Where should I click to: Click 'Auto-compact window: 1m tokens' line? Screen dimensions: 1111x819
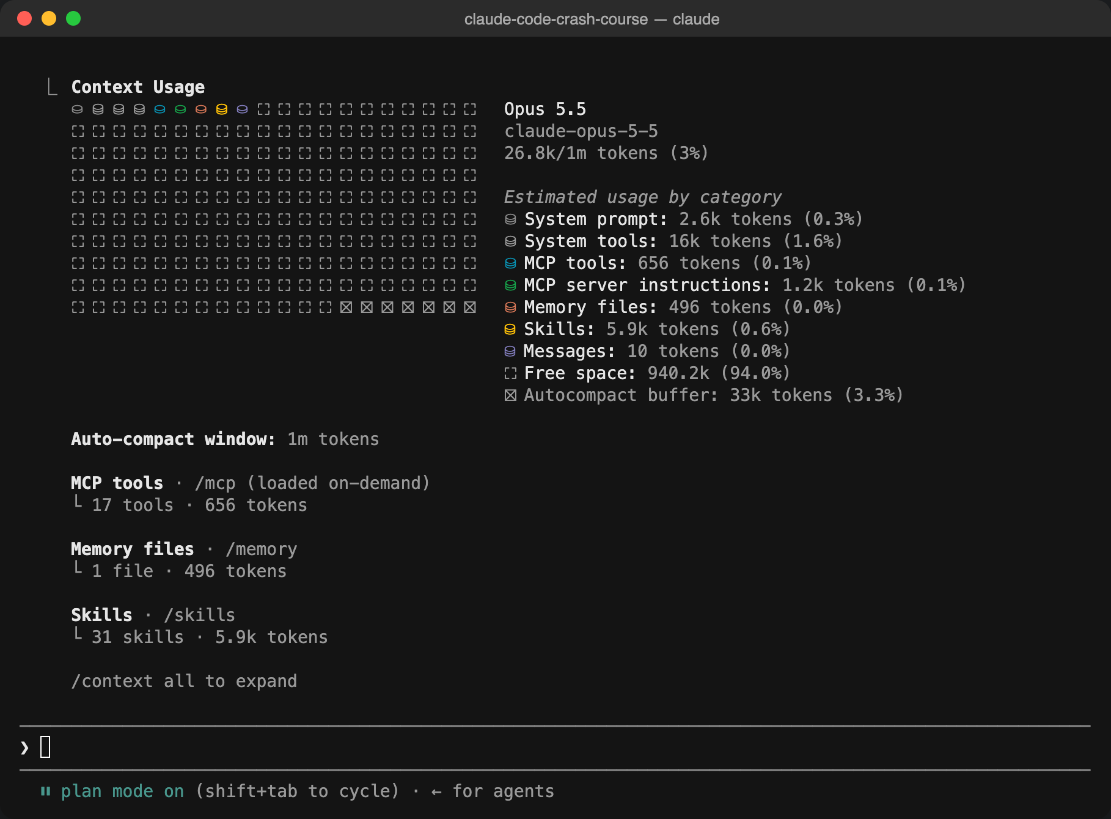point(225,439)
